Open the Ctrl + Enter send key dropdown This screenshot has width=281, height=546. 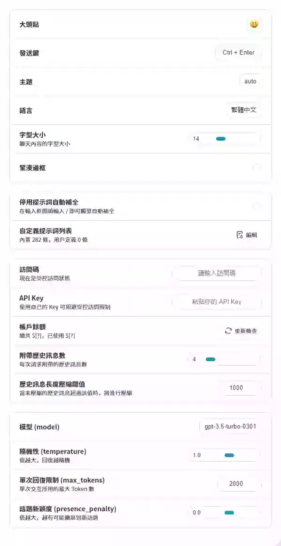tap(239, 53)
